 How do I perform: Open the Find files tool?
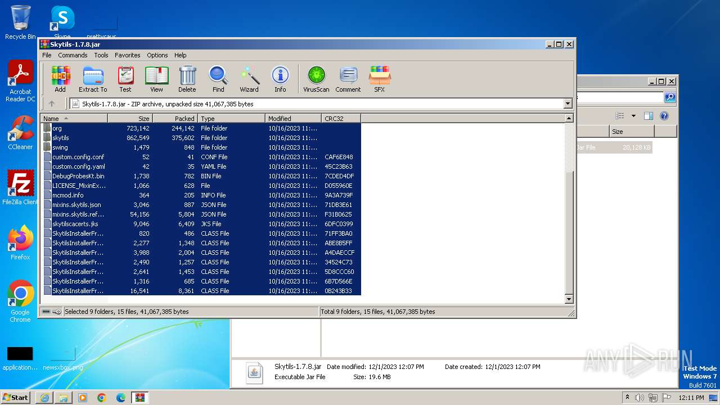(x=218, y=79)
